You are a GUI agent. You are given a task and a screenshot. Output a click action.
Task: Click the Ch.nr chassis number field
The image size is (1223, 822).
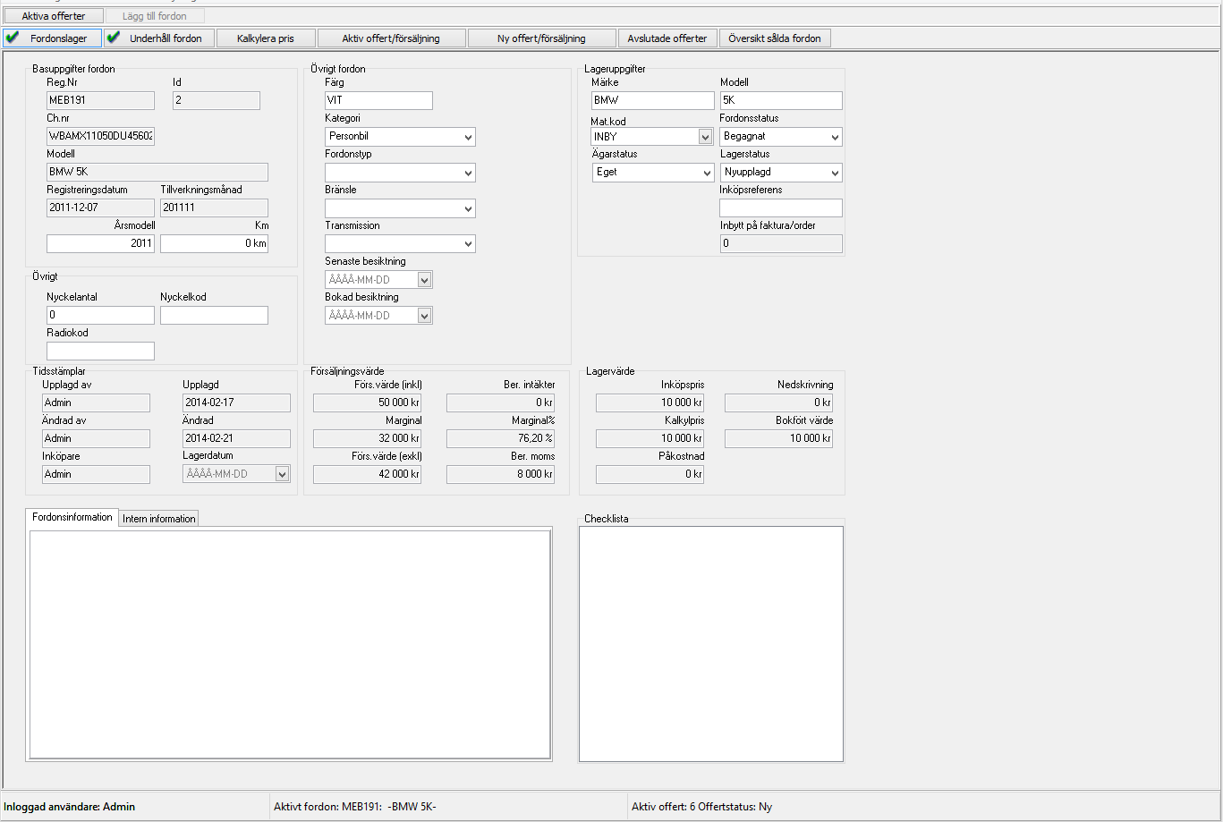[100, 136]
